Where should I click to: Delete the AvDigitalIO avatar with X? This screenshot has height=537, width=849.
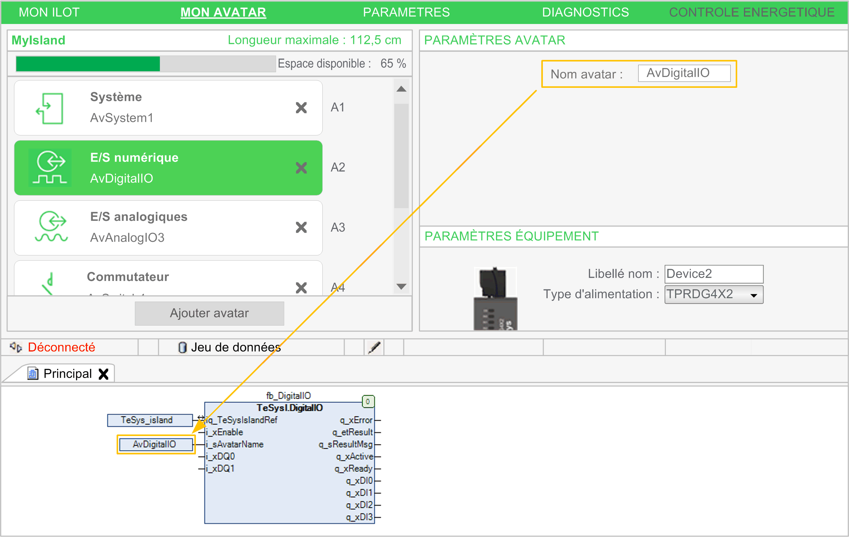301,168
